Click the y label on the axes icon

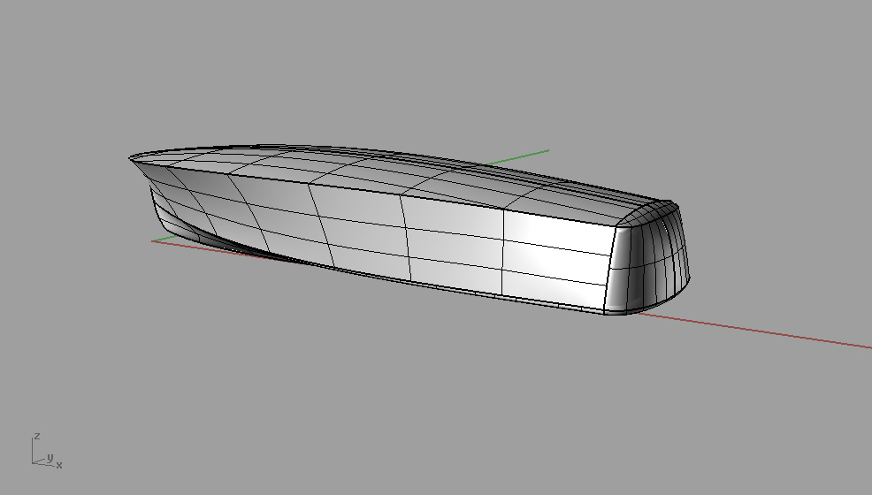[50, 457]
